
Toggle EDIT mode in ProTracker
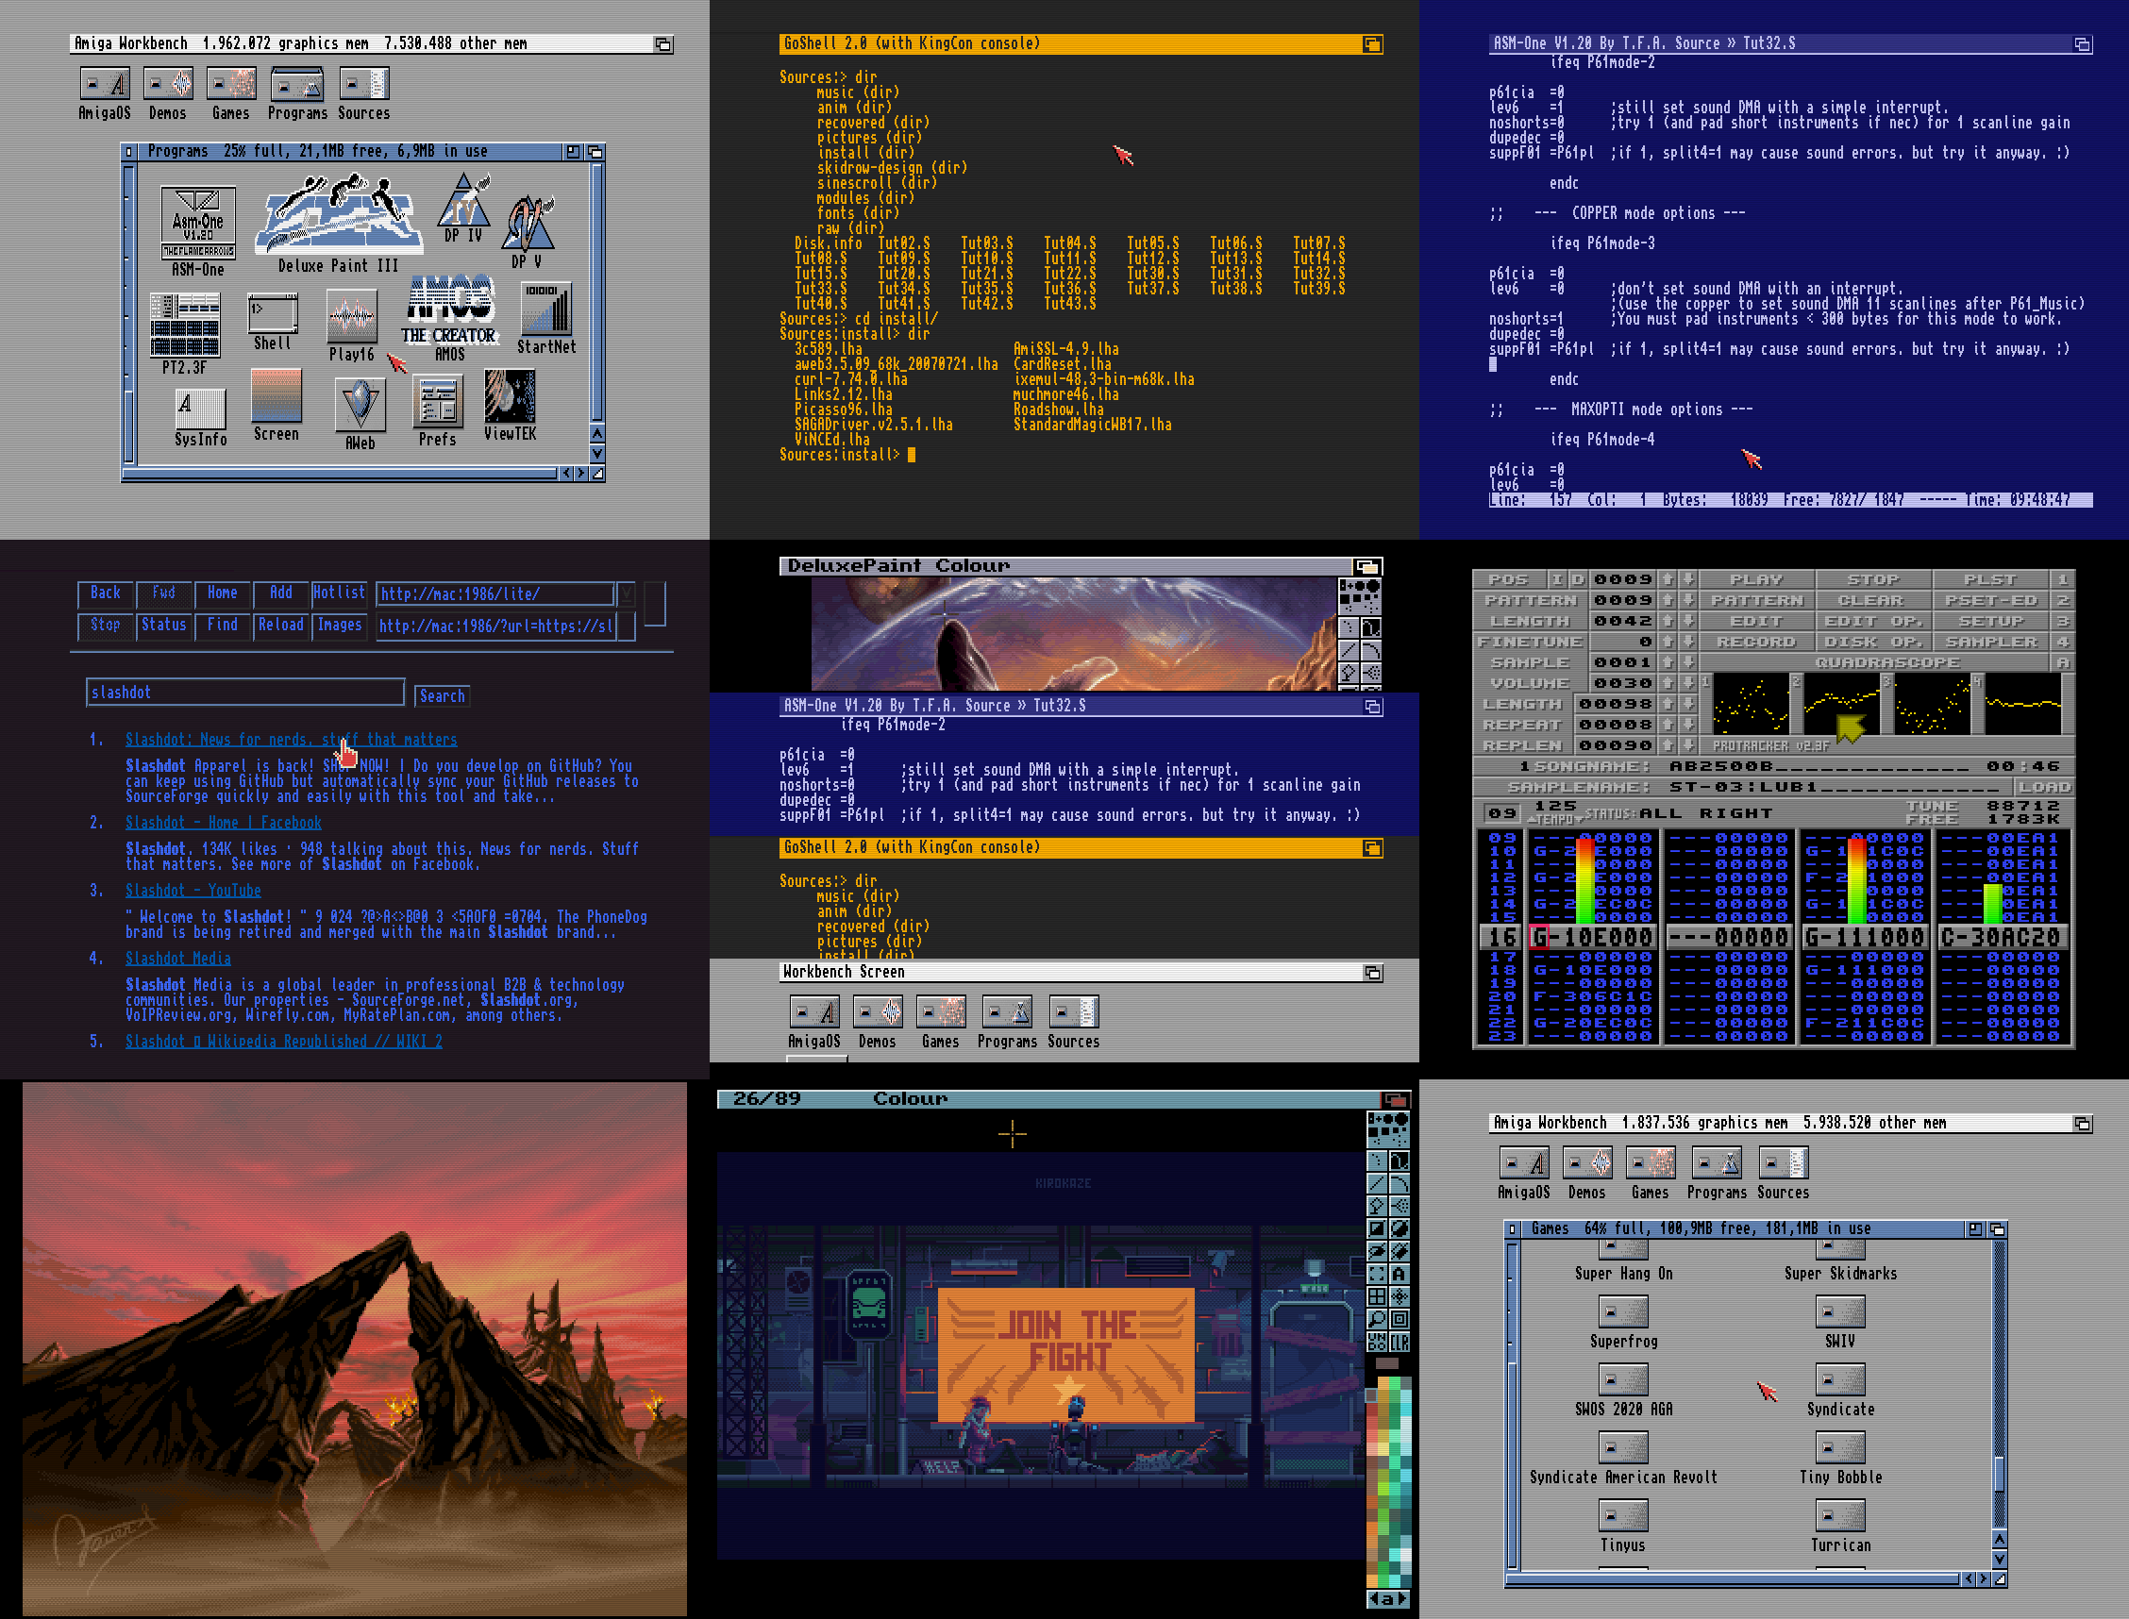click(x=1755, y=622)
